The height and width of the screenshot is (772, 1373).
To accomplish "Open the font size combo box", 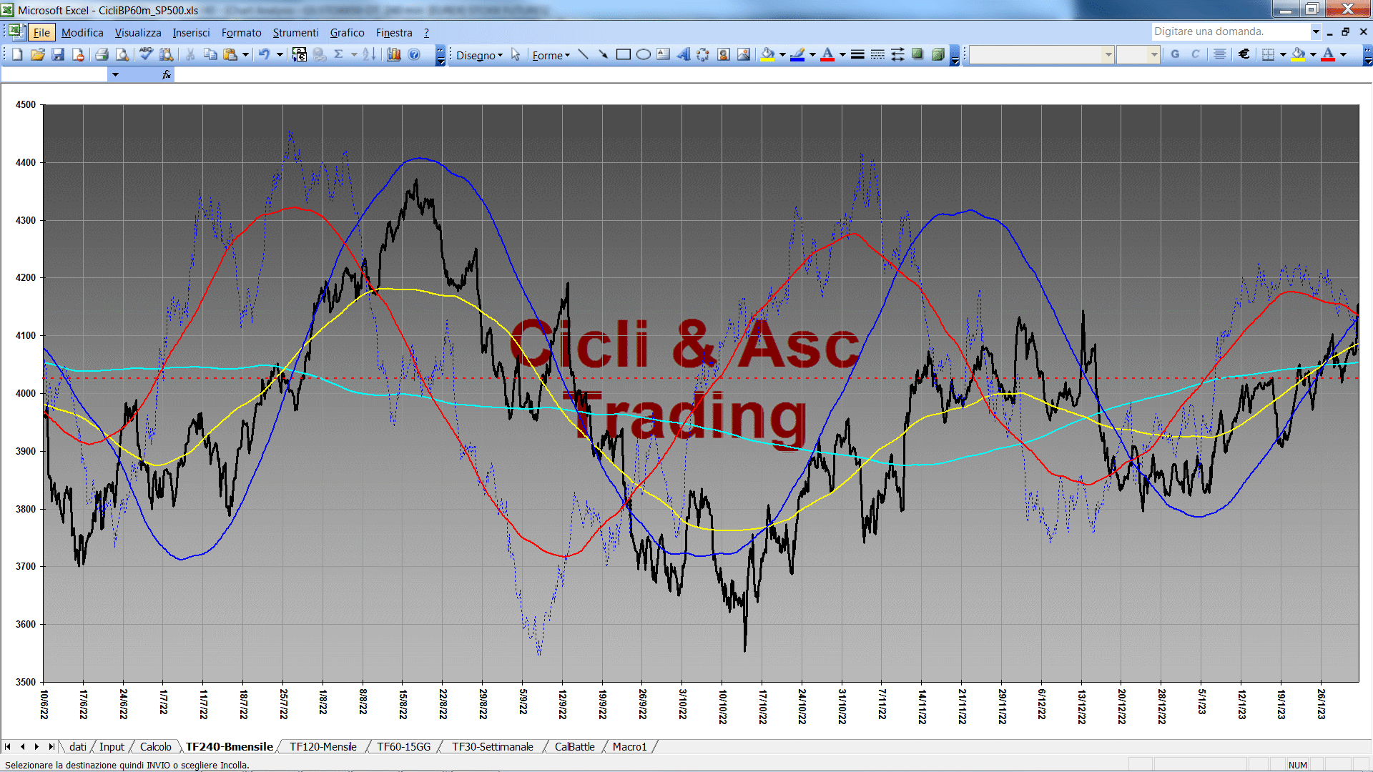I will pyautogui.click(x=1138, y=54).
